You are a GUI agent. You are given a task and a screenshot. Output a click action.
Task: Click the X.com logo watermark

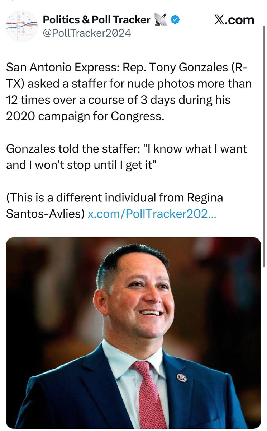click(234, 20)
